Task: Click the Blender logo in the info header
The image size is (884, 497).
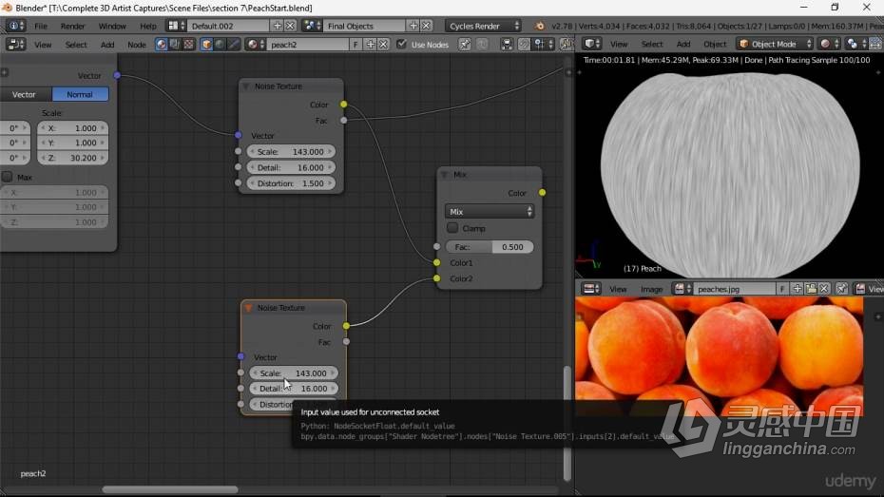Action: click(x=540, y=26)
